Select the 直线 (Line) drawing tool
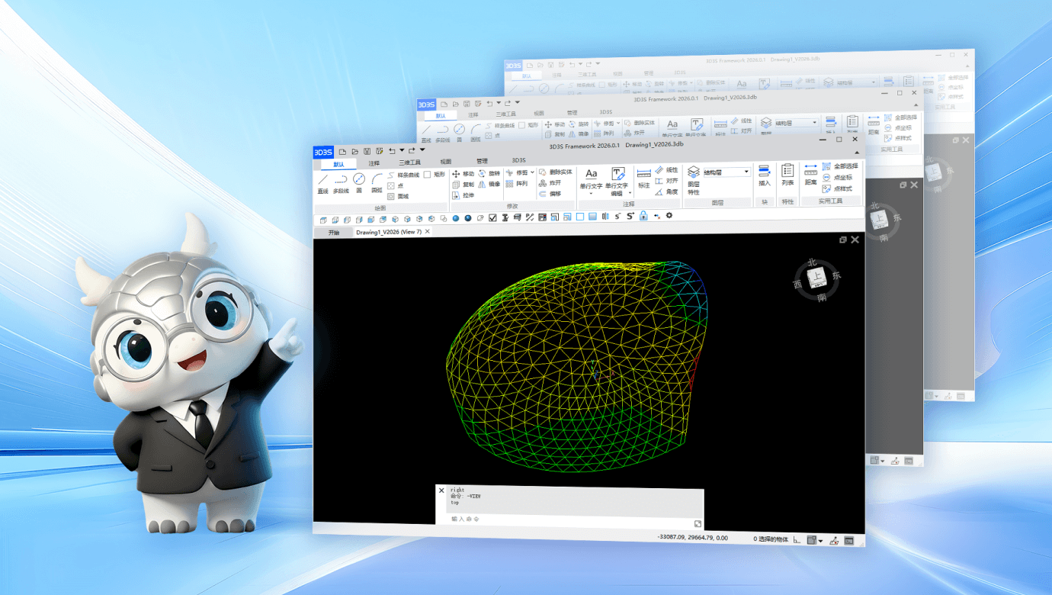Image resolution: width=1052 pixels, height=595 pixels. click(322, 182)
